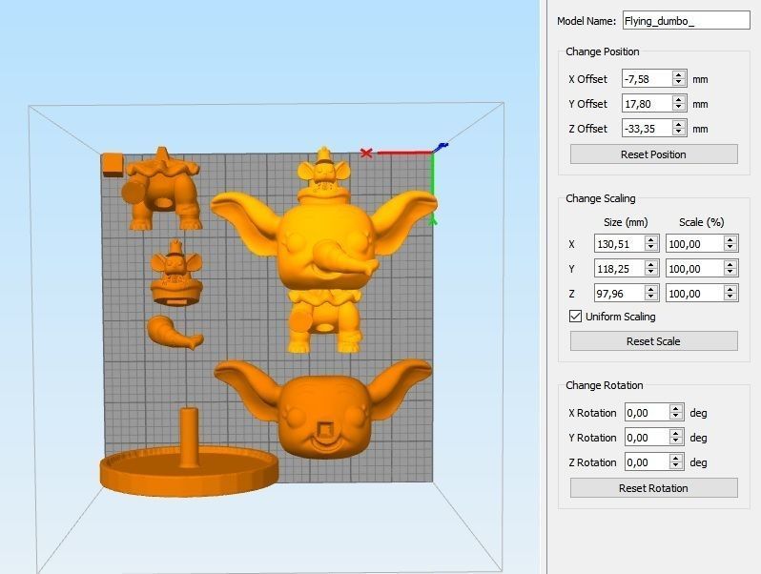Increase X Rotation with up arrow
761x574 pixels.
pyautogui.click(x=676, y=408)
